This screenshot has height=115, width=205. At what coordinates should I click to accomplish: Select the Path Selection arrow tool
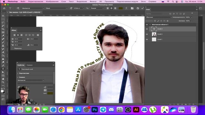tap(3, 72)
